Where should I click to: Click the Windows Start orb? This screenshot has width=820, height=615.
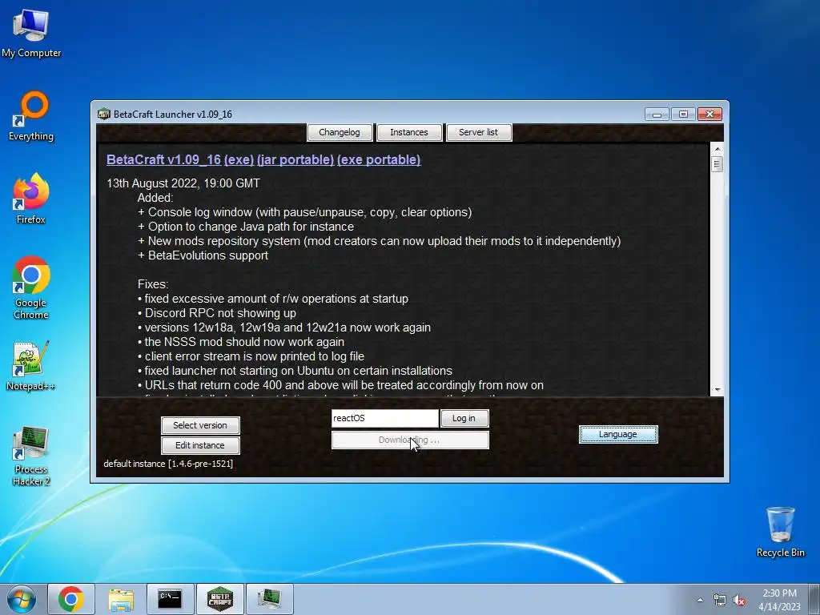(x=22, y=599)
